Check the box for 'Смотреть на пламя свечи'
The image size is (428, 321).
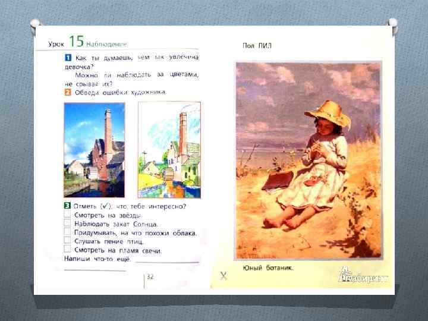pyautogui.click(x=67, y=249)
